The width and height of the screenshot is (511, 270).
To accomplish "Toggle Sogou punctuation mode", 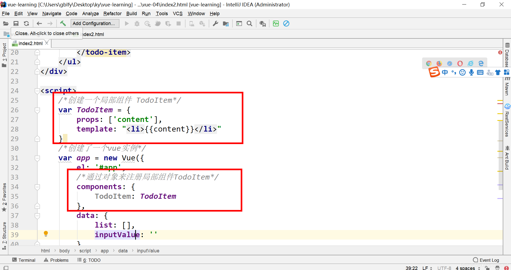I will [454, 72].
